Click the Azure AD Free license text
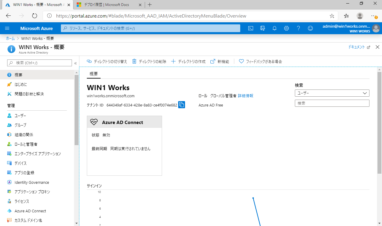 click(211, 105)
